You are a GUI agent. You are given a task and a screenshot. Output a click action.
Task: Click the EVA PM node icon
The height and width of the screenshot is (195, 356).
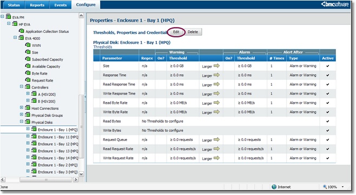pos(9,17)
